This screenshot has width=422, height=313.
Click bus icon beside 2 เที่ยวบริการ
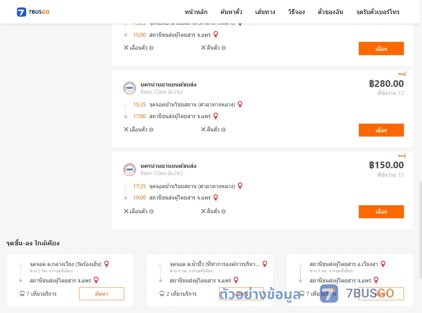tap(162, 293)
